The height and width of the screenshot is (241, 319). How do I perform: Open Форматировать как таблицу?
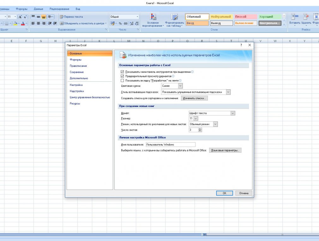click(x=174, y=20)
